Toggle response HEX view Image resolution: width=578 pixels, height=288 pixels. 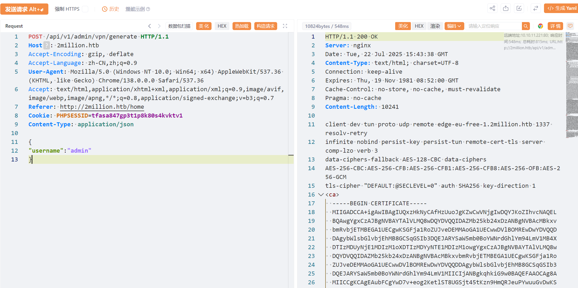tap(419, 26)
